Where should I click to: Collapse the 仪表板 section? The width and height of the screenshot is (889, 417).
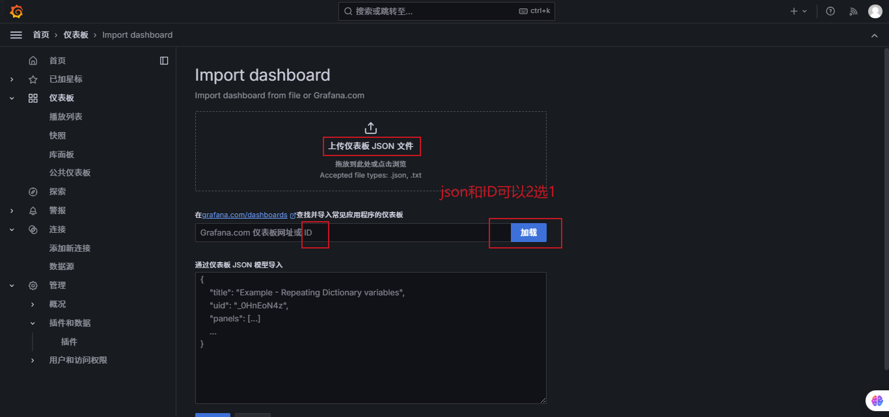pos(12,98)
